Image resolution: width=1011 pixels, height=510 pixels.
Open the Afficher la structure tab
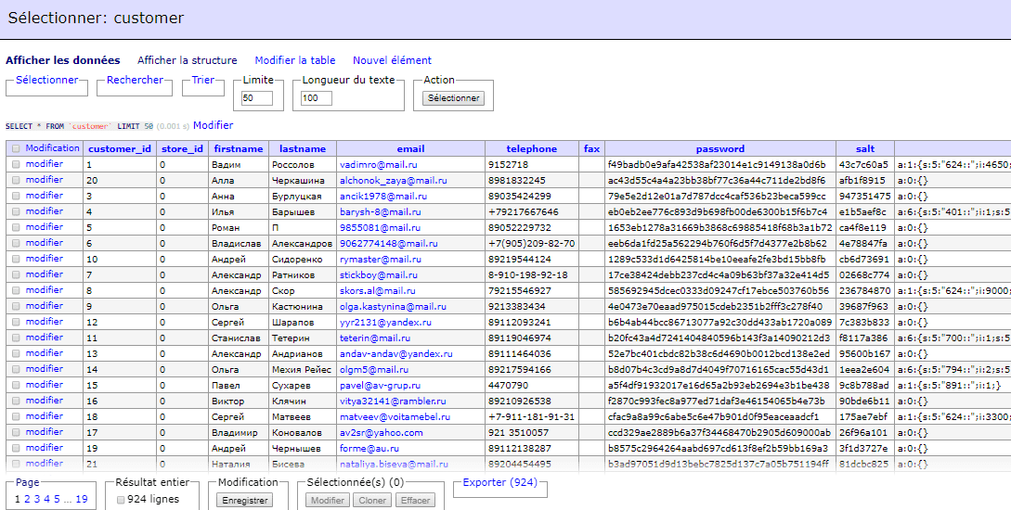point(187,60)
